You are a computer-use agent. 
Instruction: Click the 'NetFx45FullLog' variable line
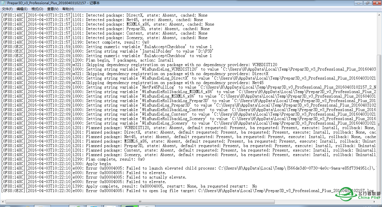coord(189,87)
